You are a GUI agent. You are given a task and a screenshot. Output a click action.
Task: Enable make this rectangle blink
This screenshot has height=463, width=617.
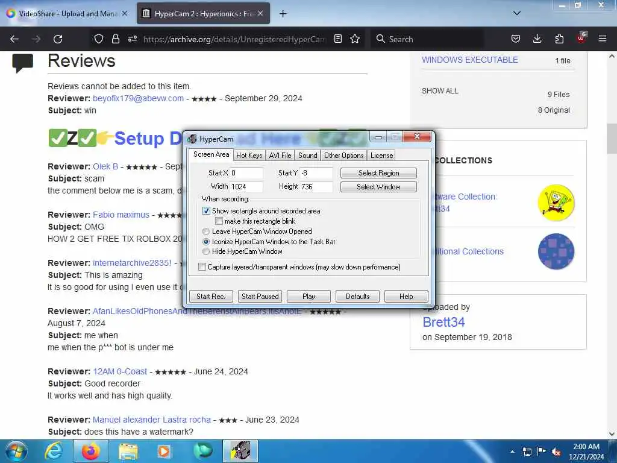[219, 221]
